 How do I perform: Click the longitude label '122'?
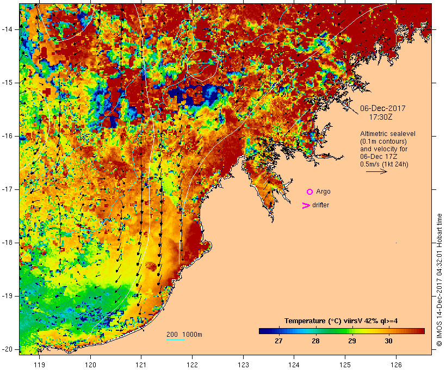coord(193,365)
